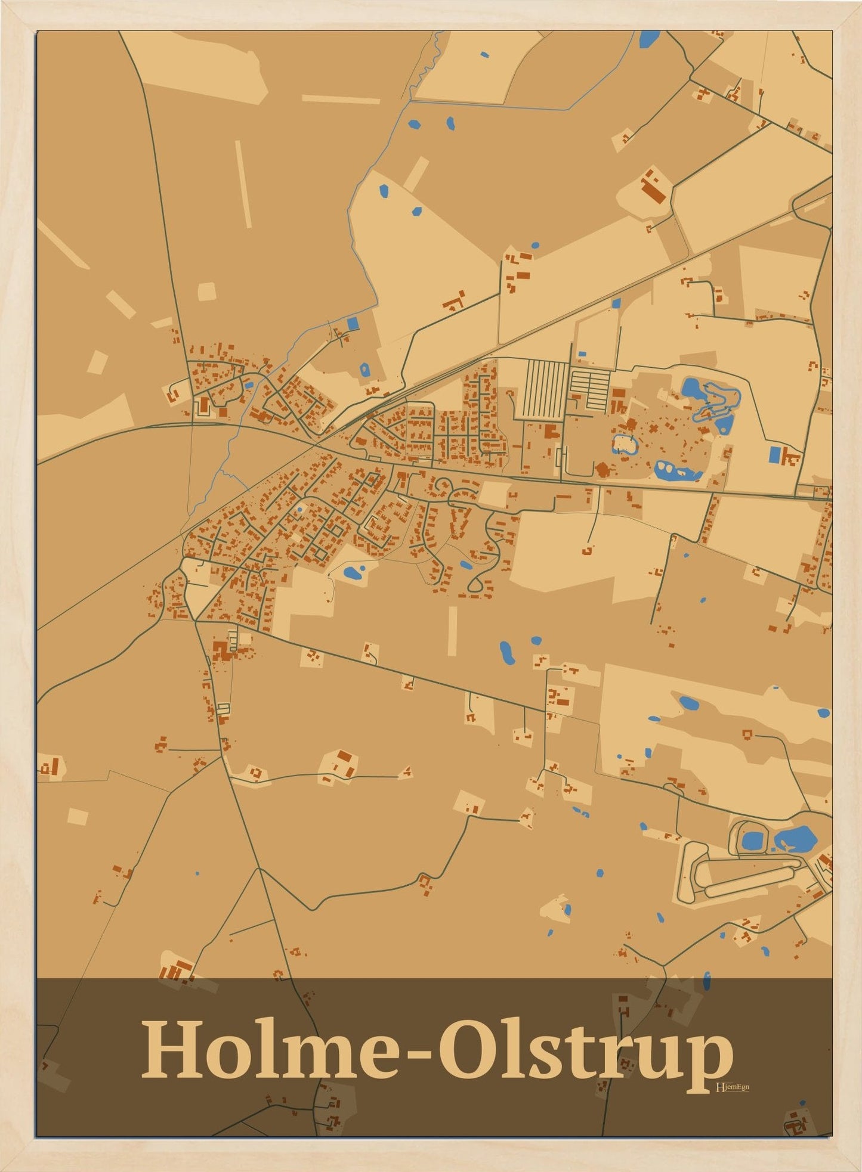Click the oval racetrack in lower right
This screenshot has height=1172, width=862.
tap(740, 876)
